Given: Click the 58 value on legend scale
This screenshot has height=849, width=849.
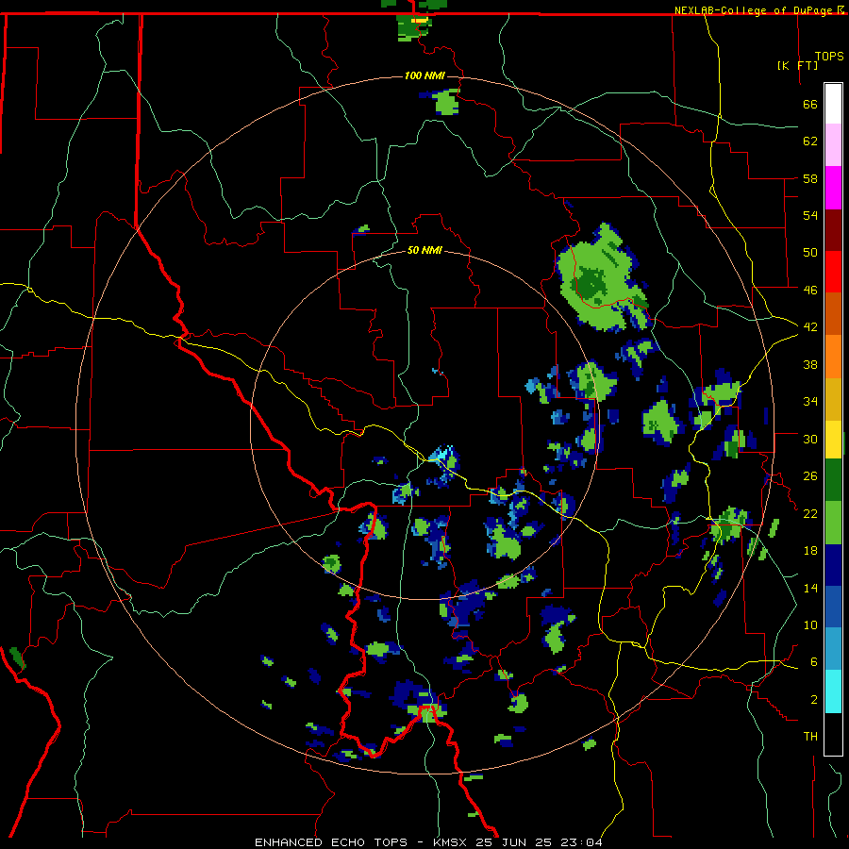Looking at the screenshot, I should pyautogui.click(x=810, y=178).
